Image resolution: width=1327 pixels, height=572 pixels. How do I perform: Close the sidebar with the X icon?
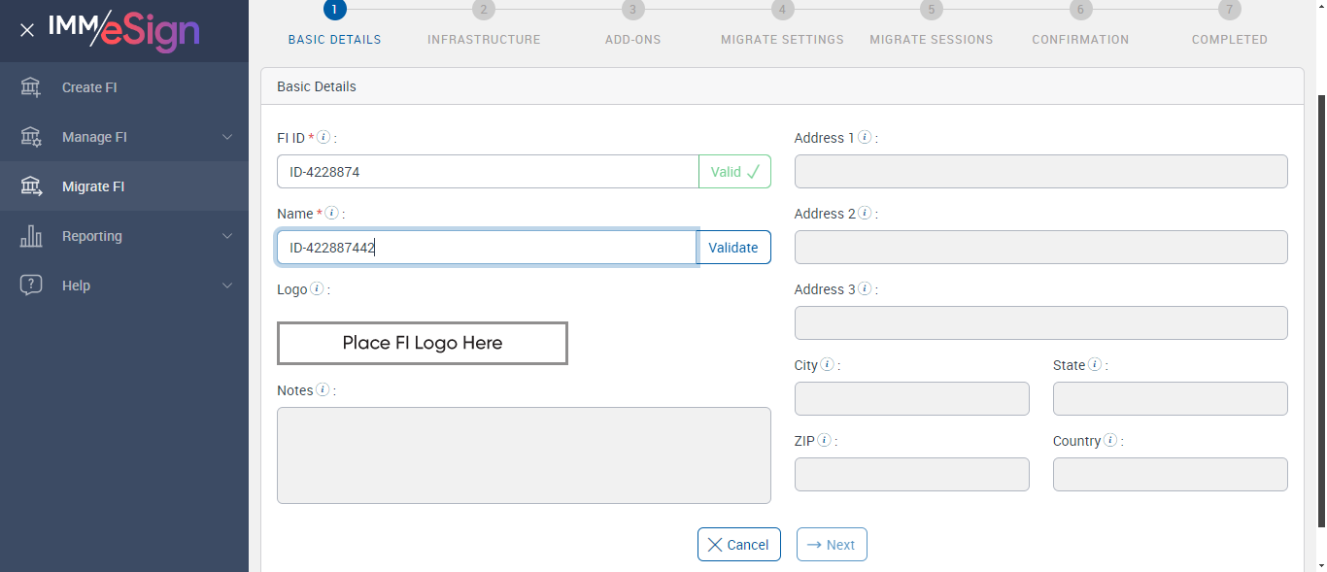[x=27, y=30]
